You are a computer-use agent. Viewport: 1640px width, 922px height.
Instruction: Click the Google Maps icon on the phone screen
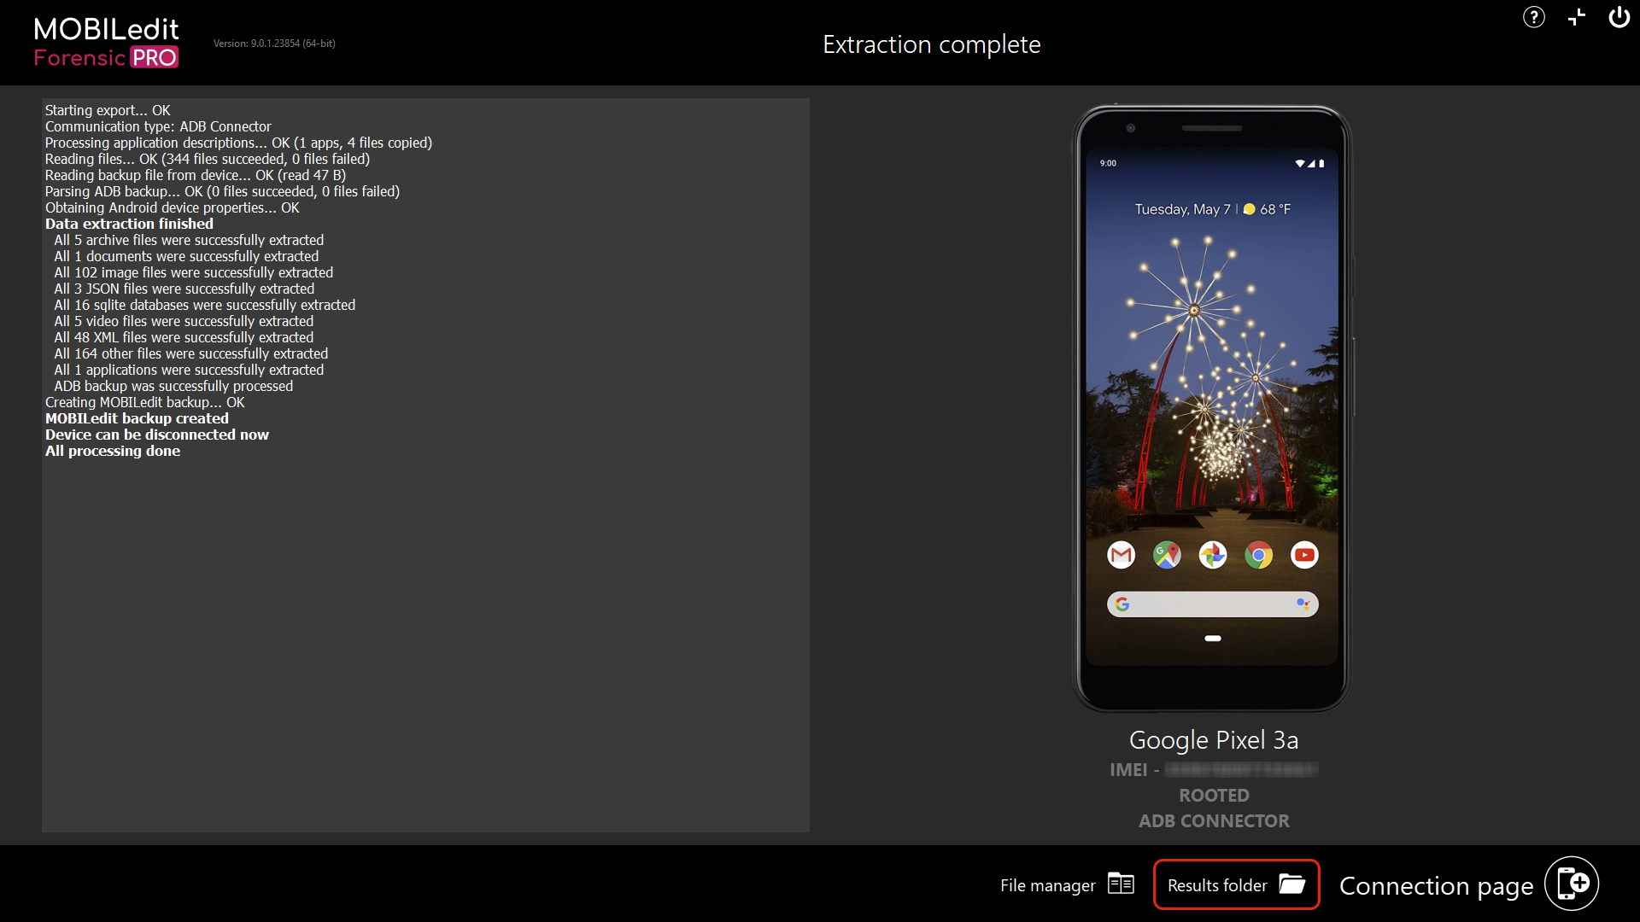click(x=1167, y=555)
